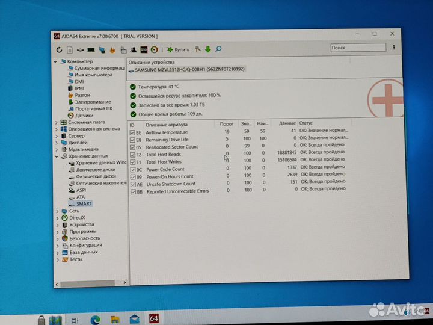Viewport: 433px width, 325px height.
Task: Select Оптические накопители tree item
Action: point(98,183)
